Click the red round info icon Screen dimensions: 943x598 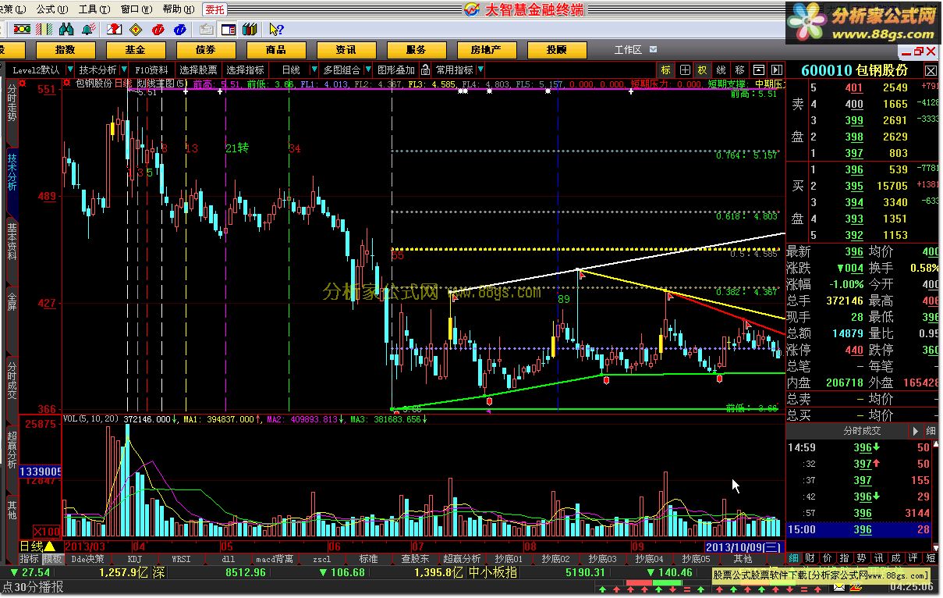pyautogui.click(x=158, y=30)
